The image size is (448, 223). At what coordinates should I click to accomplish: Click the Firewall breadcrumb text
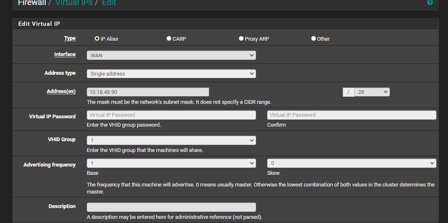pyautogui.click(x=32, y=3)
